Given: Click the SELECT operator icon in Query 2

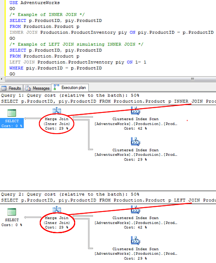Looking at the screenshot, I should click(x=12, y=212).
